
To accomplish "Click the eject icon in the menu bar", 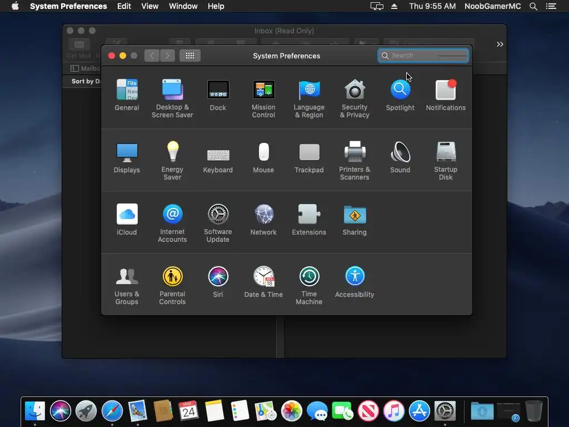I will tap(395, 6).
